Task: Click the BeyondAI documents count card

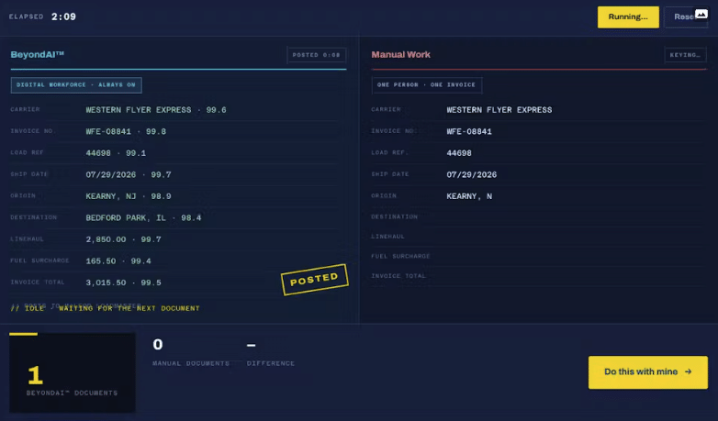Action: [73, 372]
